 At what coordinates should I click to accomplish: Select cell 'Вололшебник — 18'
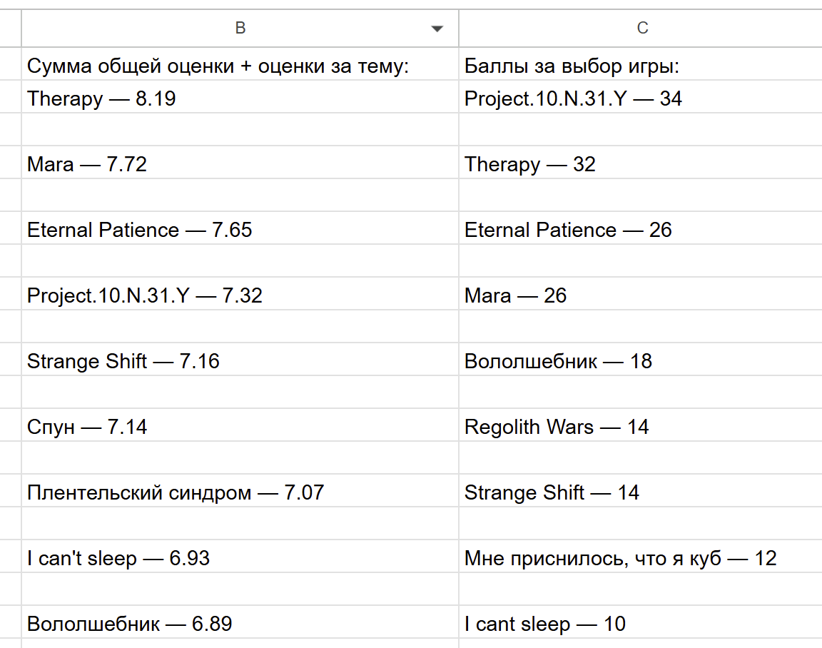641,359
